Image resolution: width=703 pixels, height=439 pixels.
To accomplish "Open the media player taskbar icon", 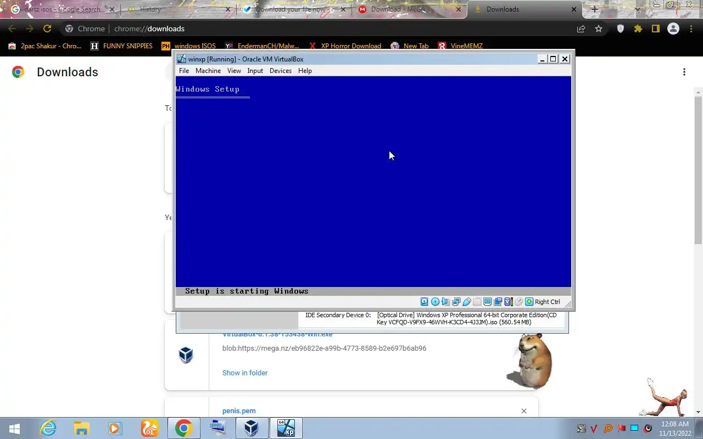I will (x=115, y=429).
